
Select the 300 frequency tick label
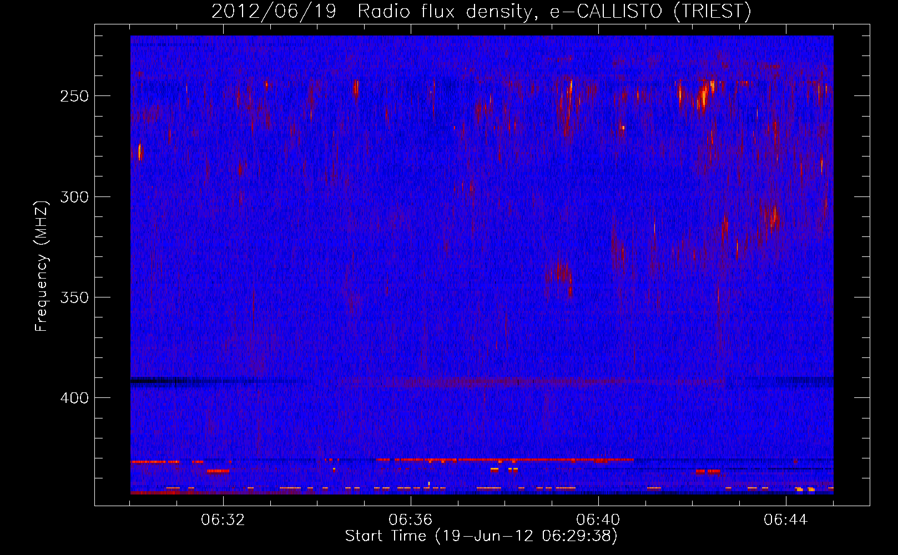[74, 197]
